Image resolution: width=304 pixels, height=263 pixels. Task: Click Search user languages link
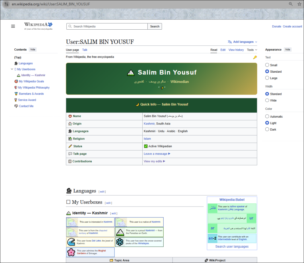pos(232,246)
